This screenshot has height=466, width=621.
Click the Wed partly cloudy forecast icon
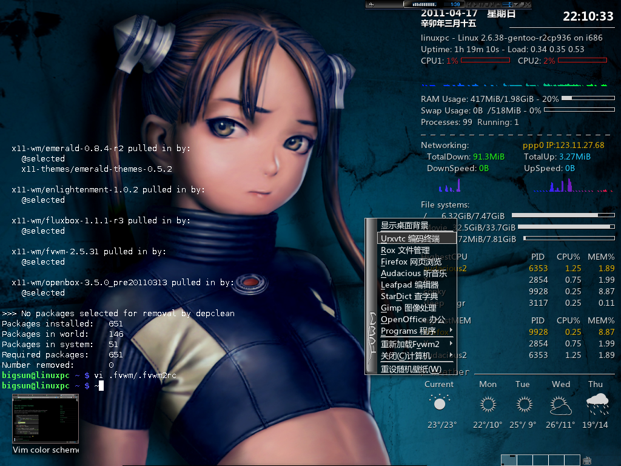(x=560, y=405)
